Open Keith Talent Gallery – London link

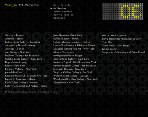(x=21, y=82)
